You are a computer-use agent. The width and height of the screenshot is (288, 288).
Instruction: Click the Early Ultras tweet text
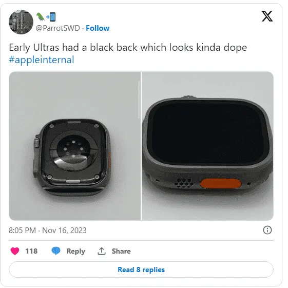pyautogui.click(x=128, y=48)
